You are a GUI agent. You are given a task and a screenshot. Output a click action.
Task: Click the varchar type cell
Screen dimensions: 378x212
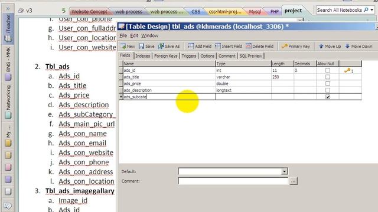pos(243,77)
